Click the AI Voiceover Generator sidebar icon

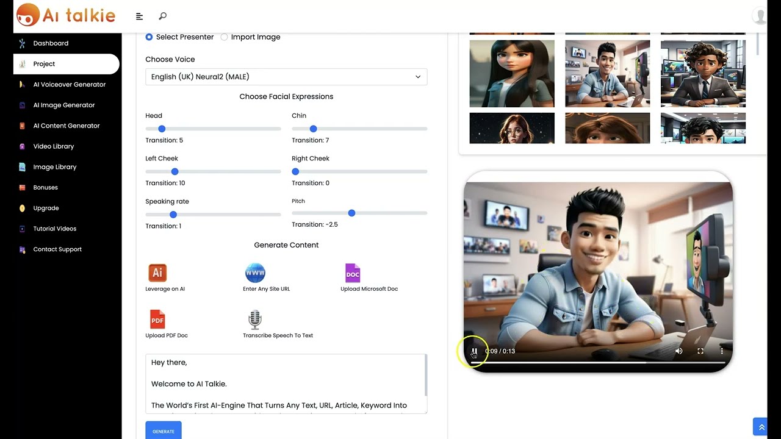pos(22,85)
